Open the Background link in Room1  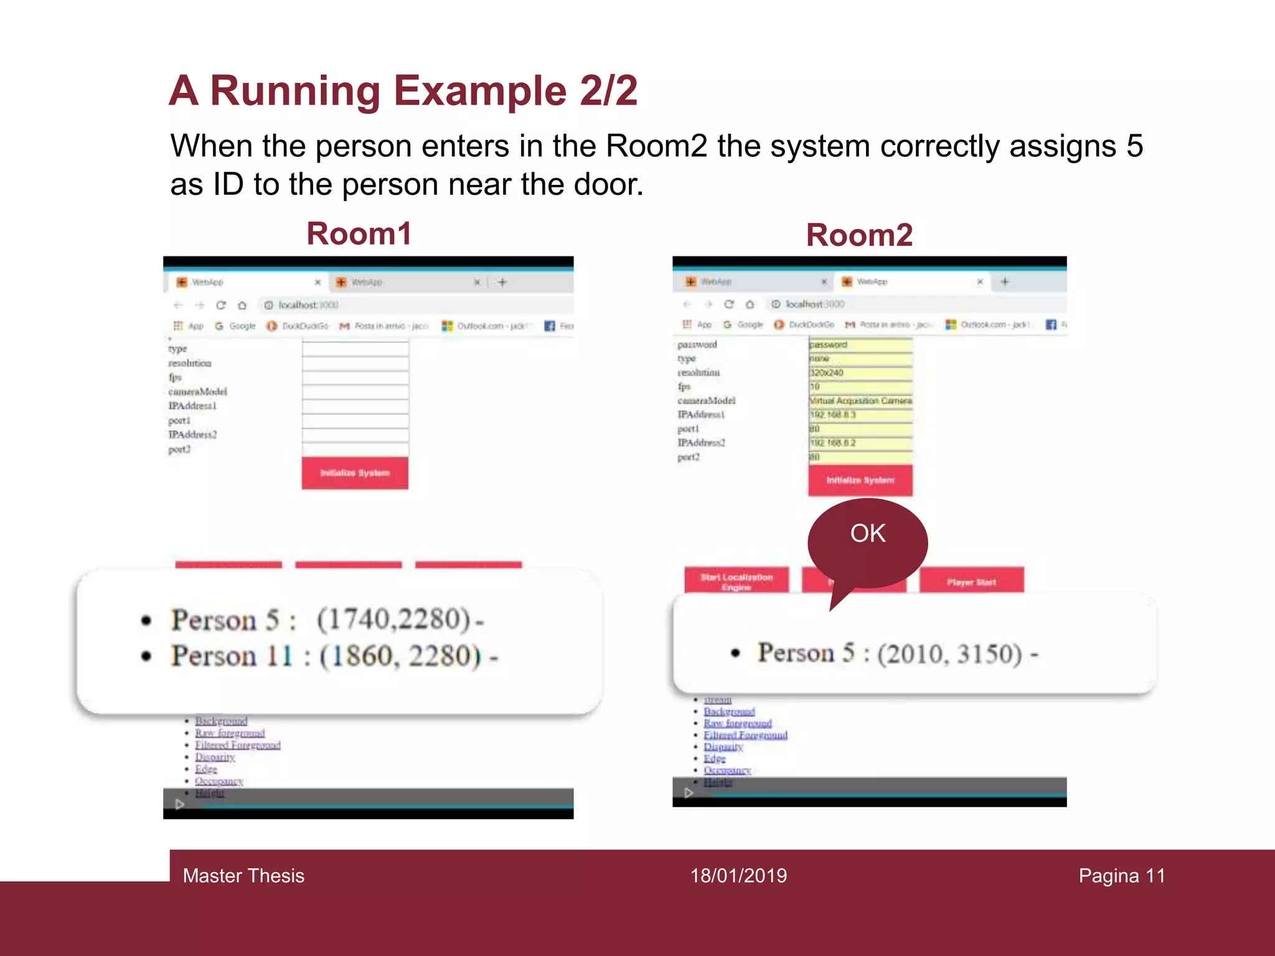(x=221, y=721)
